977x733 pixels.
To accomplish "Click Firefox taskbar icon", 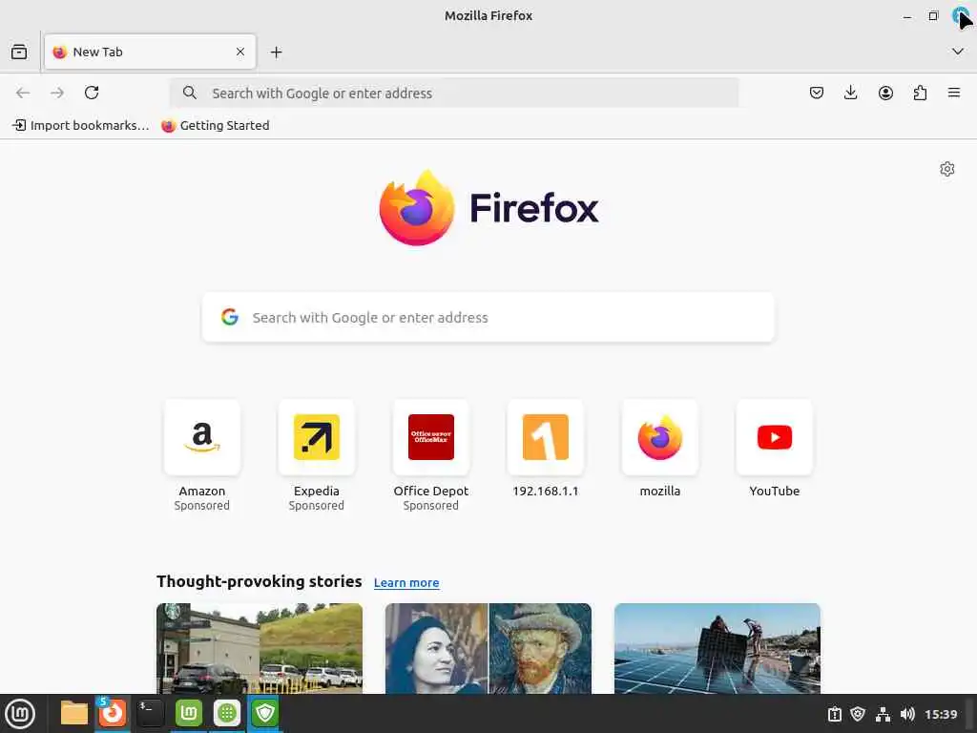I will pos(113,713).
